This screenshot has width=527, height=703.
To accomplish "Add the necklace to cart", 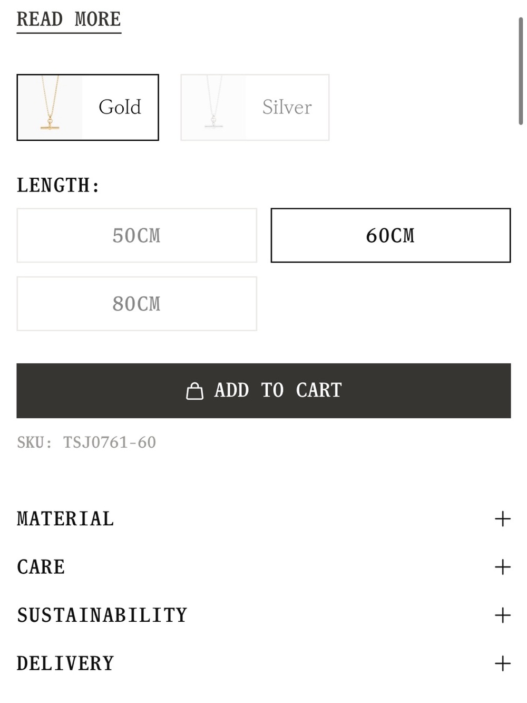I will [263, 391].
